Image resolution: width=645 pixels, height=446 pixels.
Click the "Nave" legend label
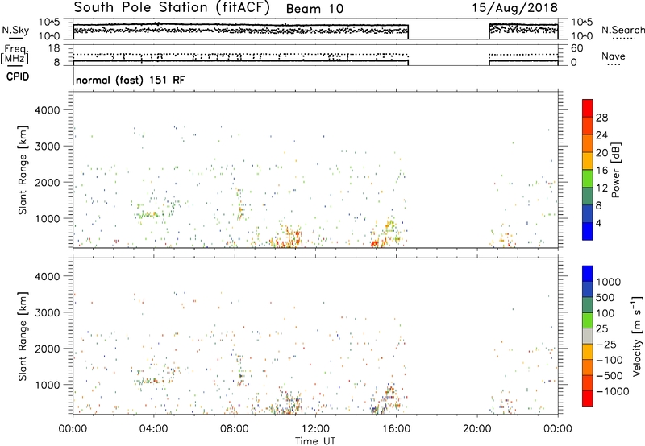[x=614, y=56]
